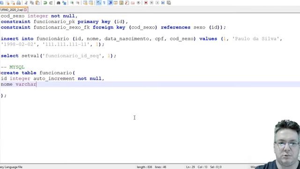The height and width of the screenshot is (169, 300).
Task: Click the 'length : 836' status entry
Action: point(144,167)
